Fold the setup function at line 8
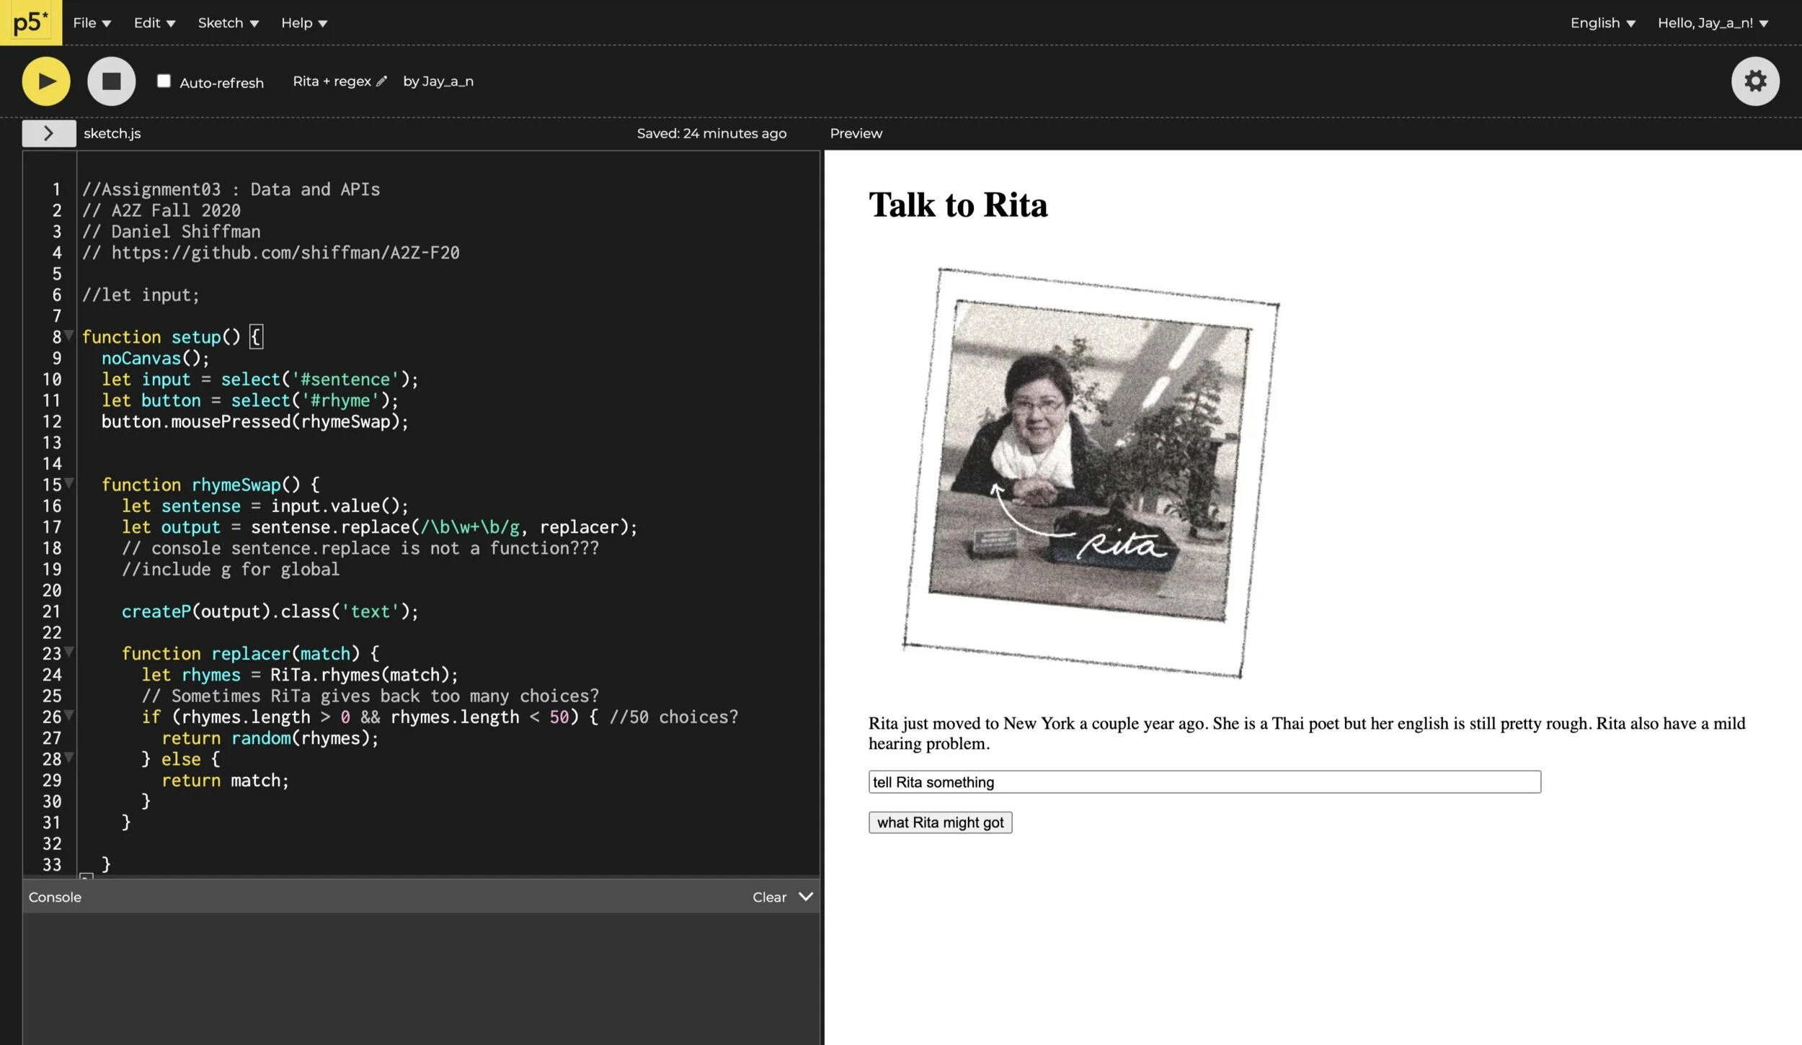1802x1045 pixels. click(69, 335)
